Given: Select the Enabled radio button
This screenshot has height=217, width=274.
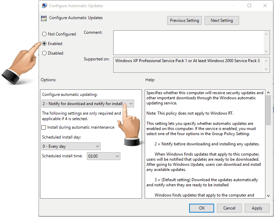Looking at the screenshot, I should click(x=44, y=44).
